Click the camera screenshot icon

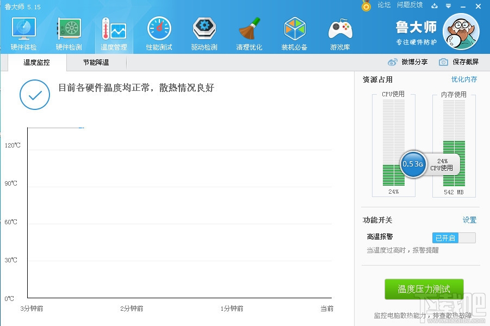point(443,62)
